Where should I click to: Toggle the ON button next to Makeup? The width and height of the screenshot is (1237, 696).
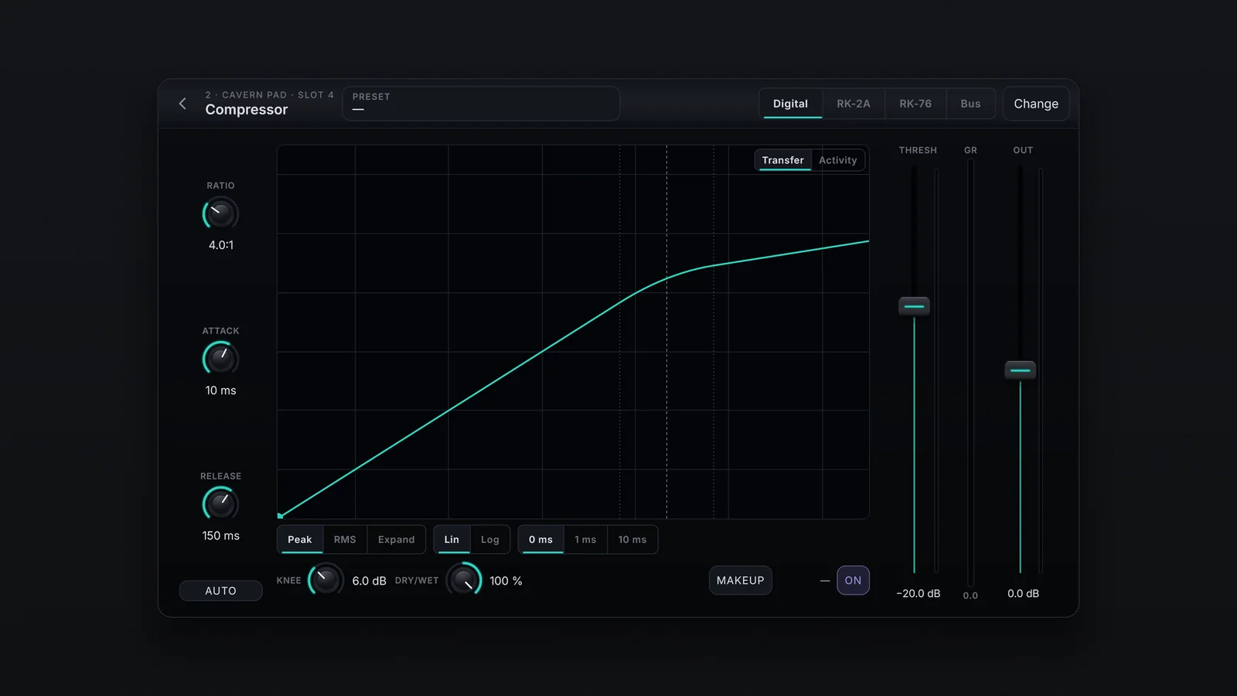[x=853, y=581]
